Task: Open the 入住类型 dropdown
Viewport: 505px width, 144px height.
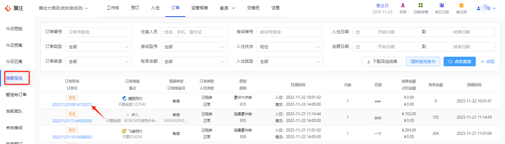Action: coord(290,62)
